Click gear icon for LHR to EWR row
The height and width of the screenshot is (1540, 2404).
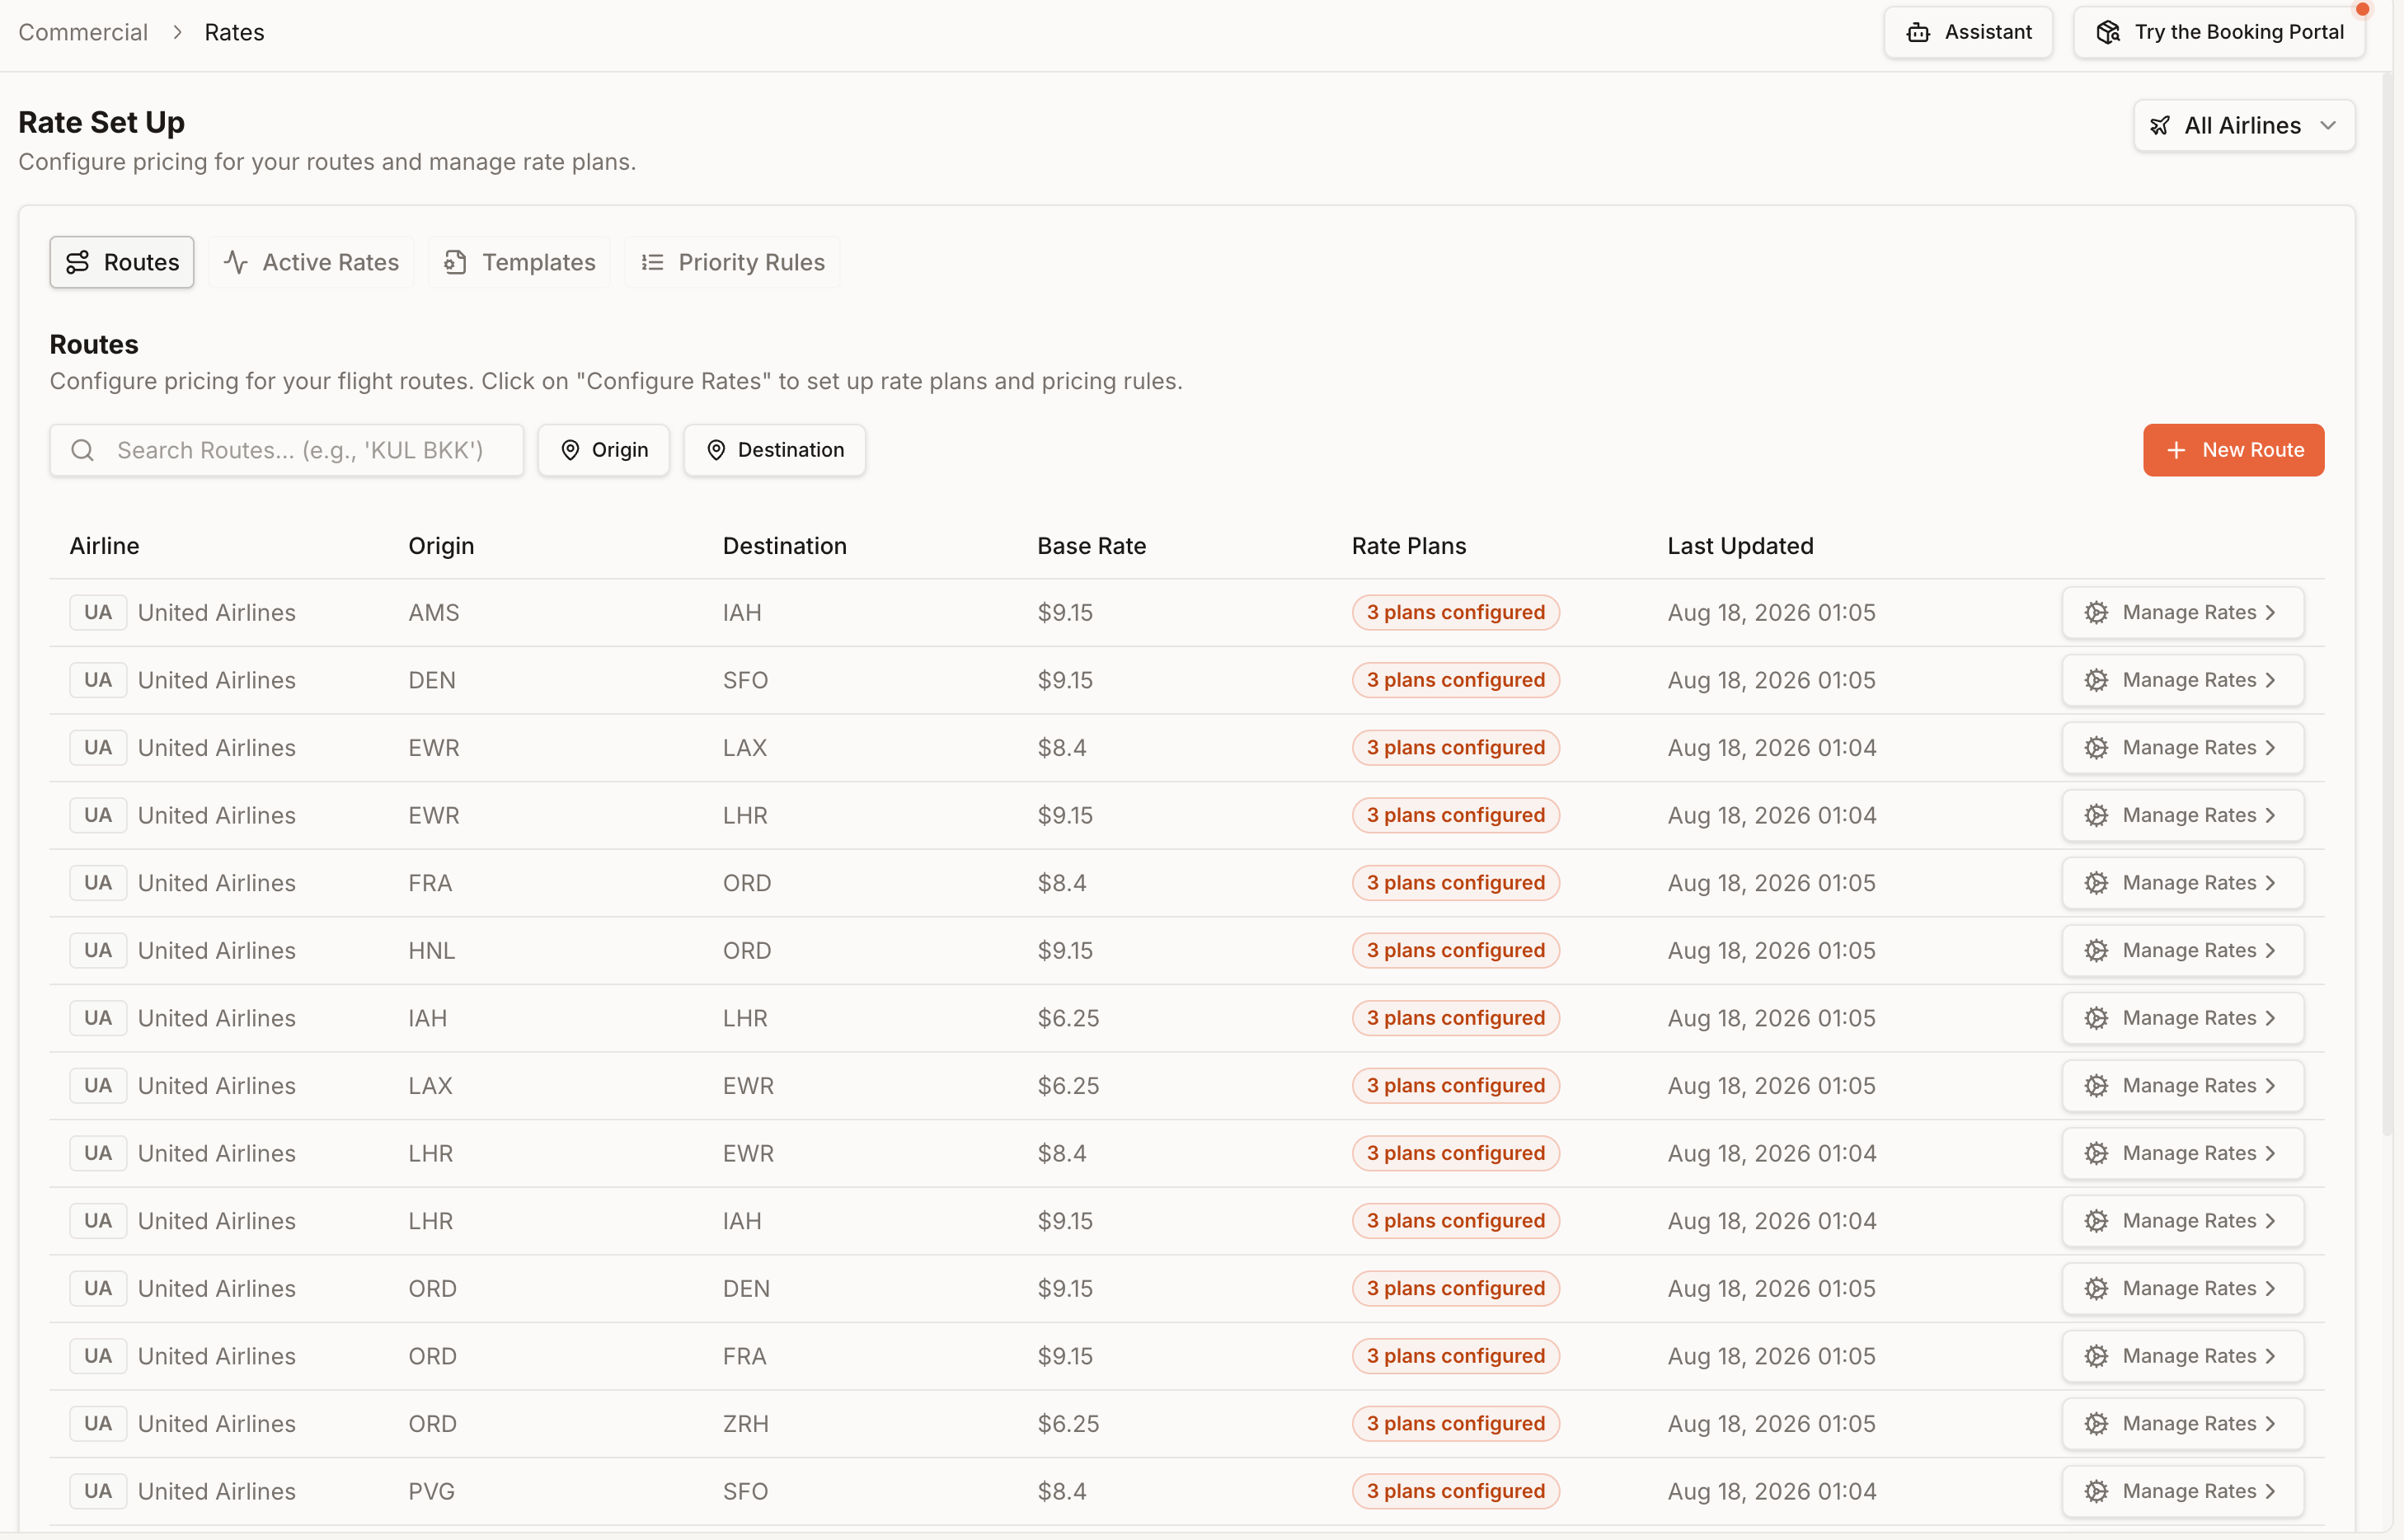2096,1153
